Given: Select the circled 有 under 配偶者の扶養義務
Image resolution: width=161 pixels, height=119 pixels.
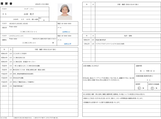Looking at the screenshot, I should point(152,88).
